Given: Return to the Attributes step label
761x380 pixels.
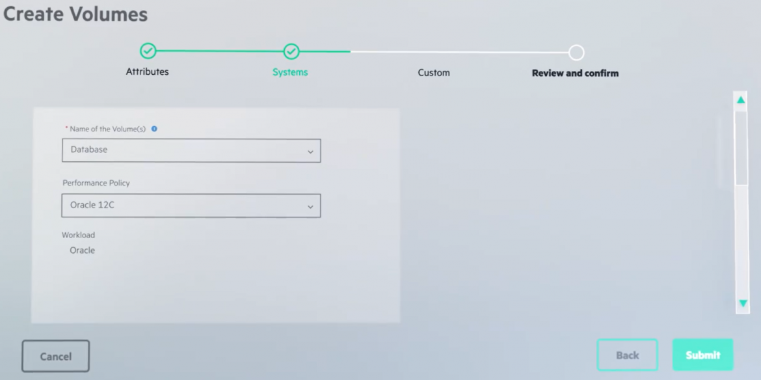Looking at the screenshot, I should tap(147, 72).
